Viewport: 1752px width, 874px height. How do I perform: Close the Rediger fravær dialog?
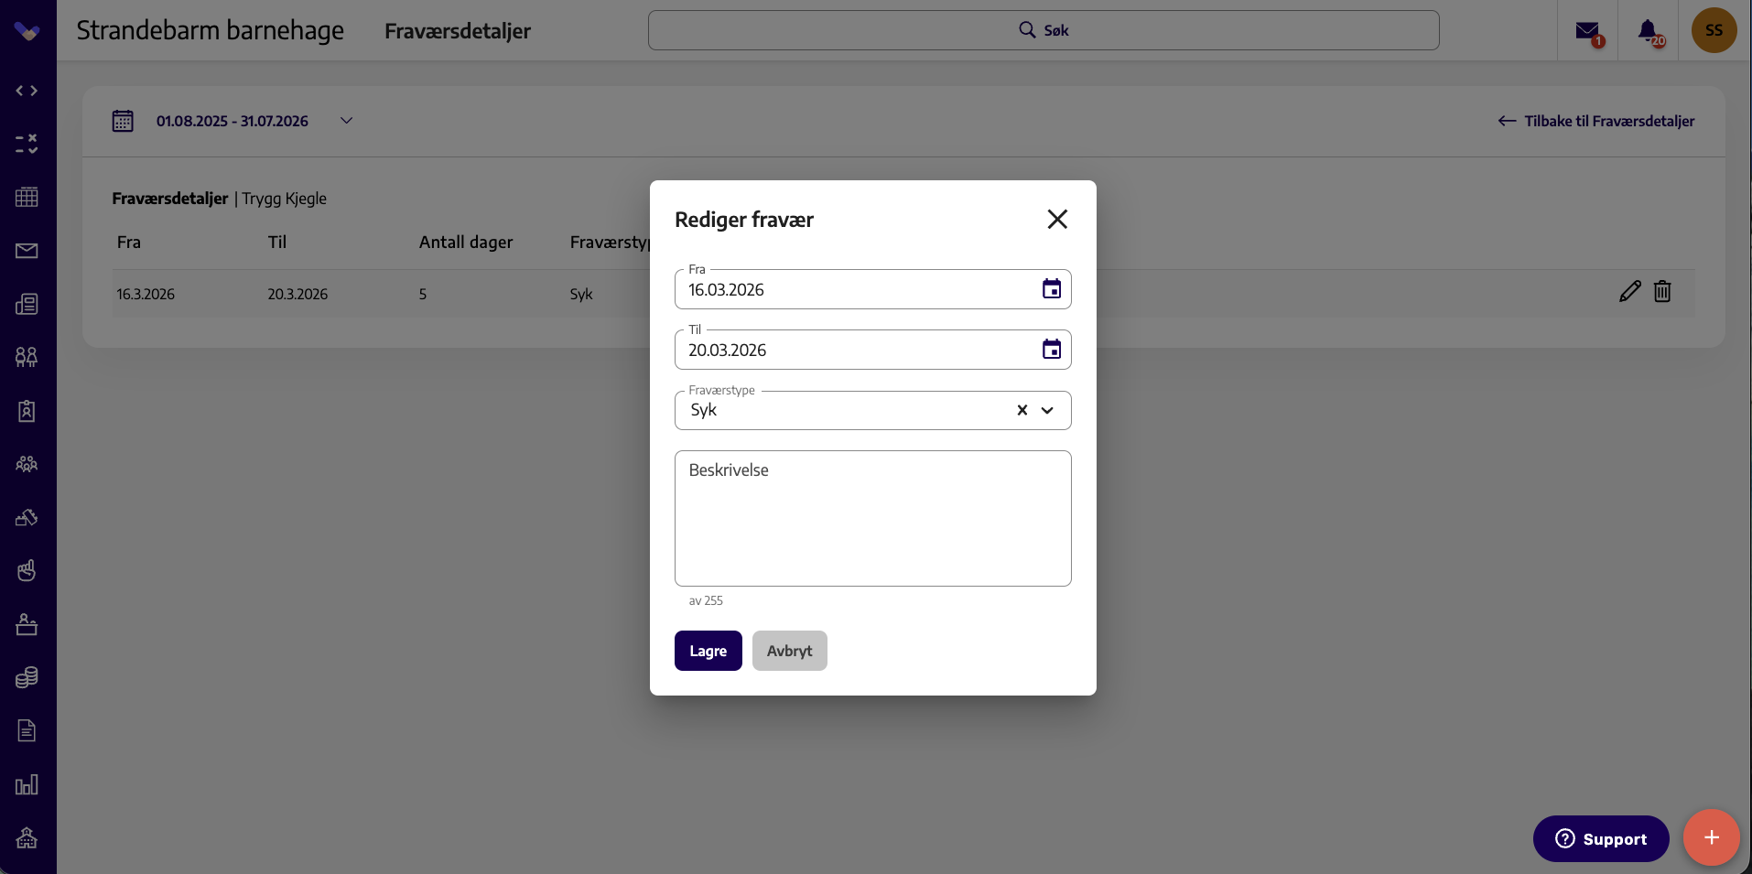point(1057,219)
